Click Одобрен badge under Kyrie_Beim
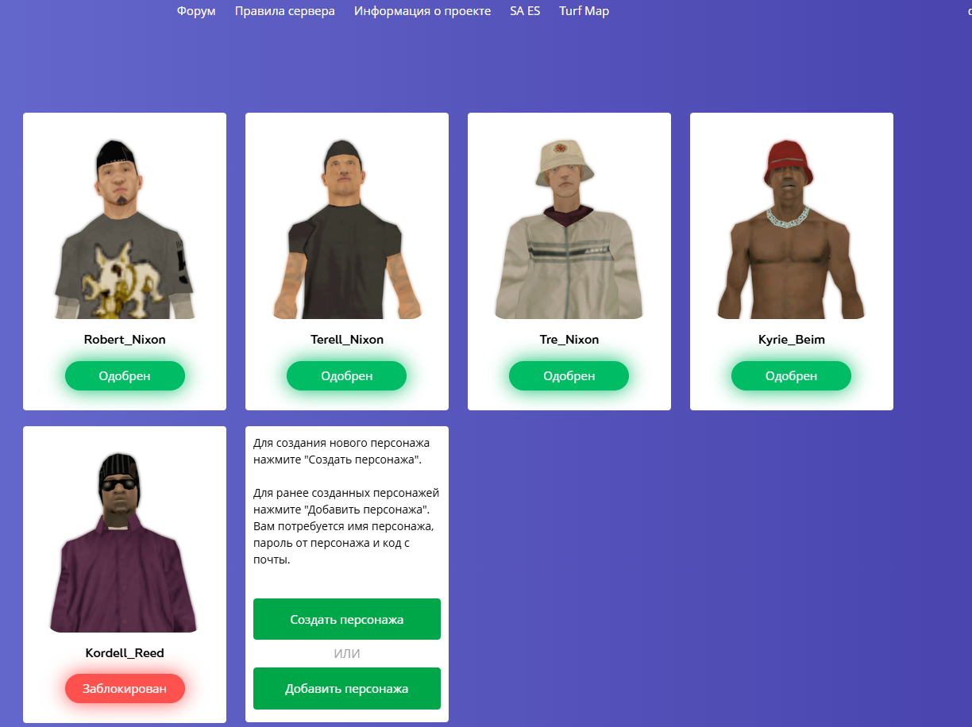 [x=792, y=375]
